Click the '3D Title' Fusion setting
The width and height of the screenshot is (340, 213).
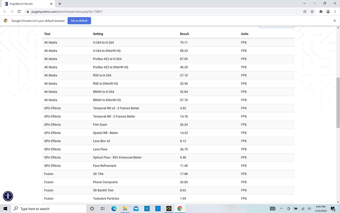click(x=98, y=174)
